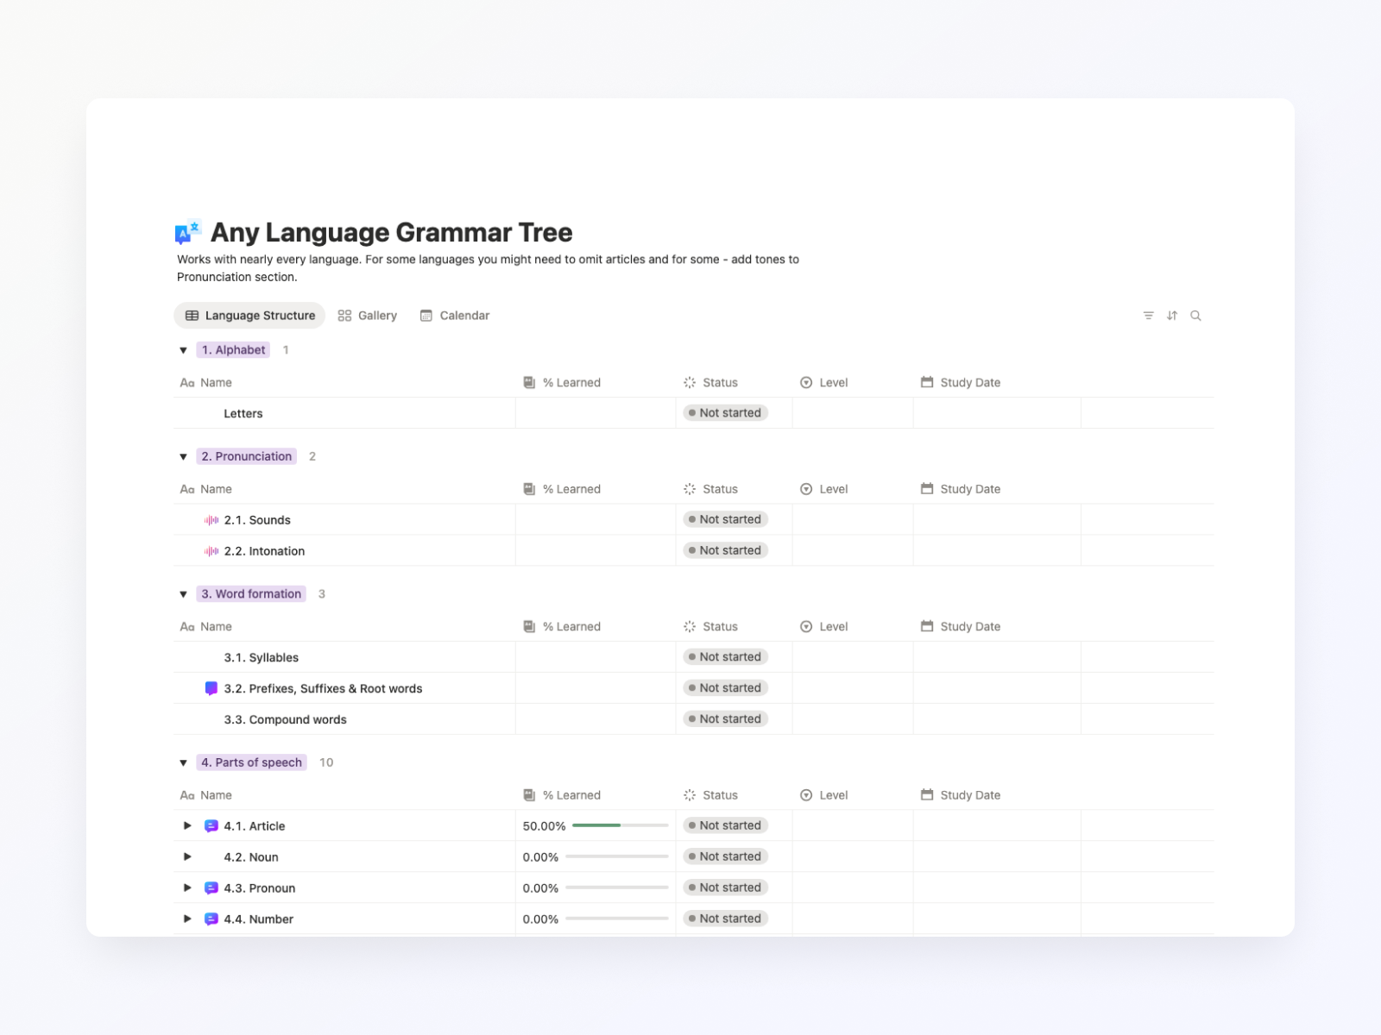1381x1035 pixels.
Task: Click Level icon in Pronunciation group header
Action: pyautogui.click(x=806, y=489)
